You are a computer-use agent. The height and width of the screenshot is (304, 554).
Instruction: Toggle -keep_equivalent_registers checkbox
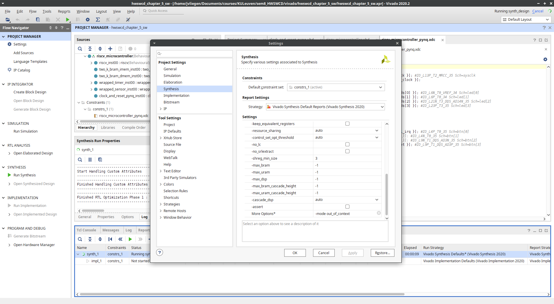(347, 124)
